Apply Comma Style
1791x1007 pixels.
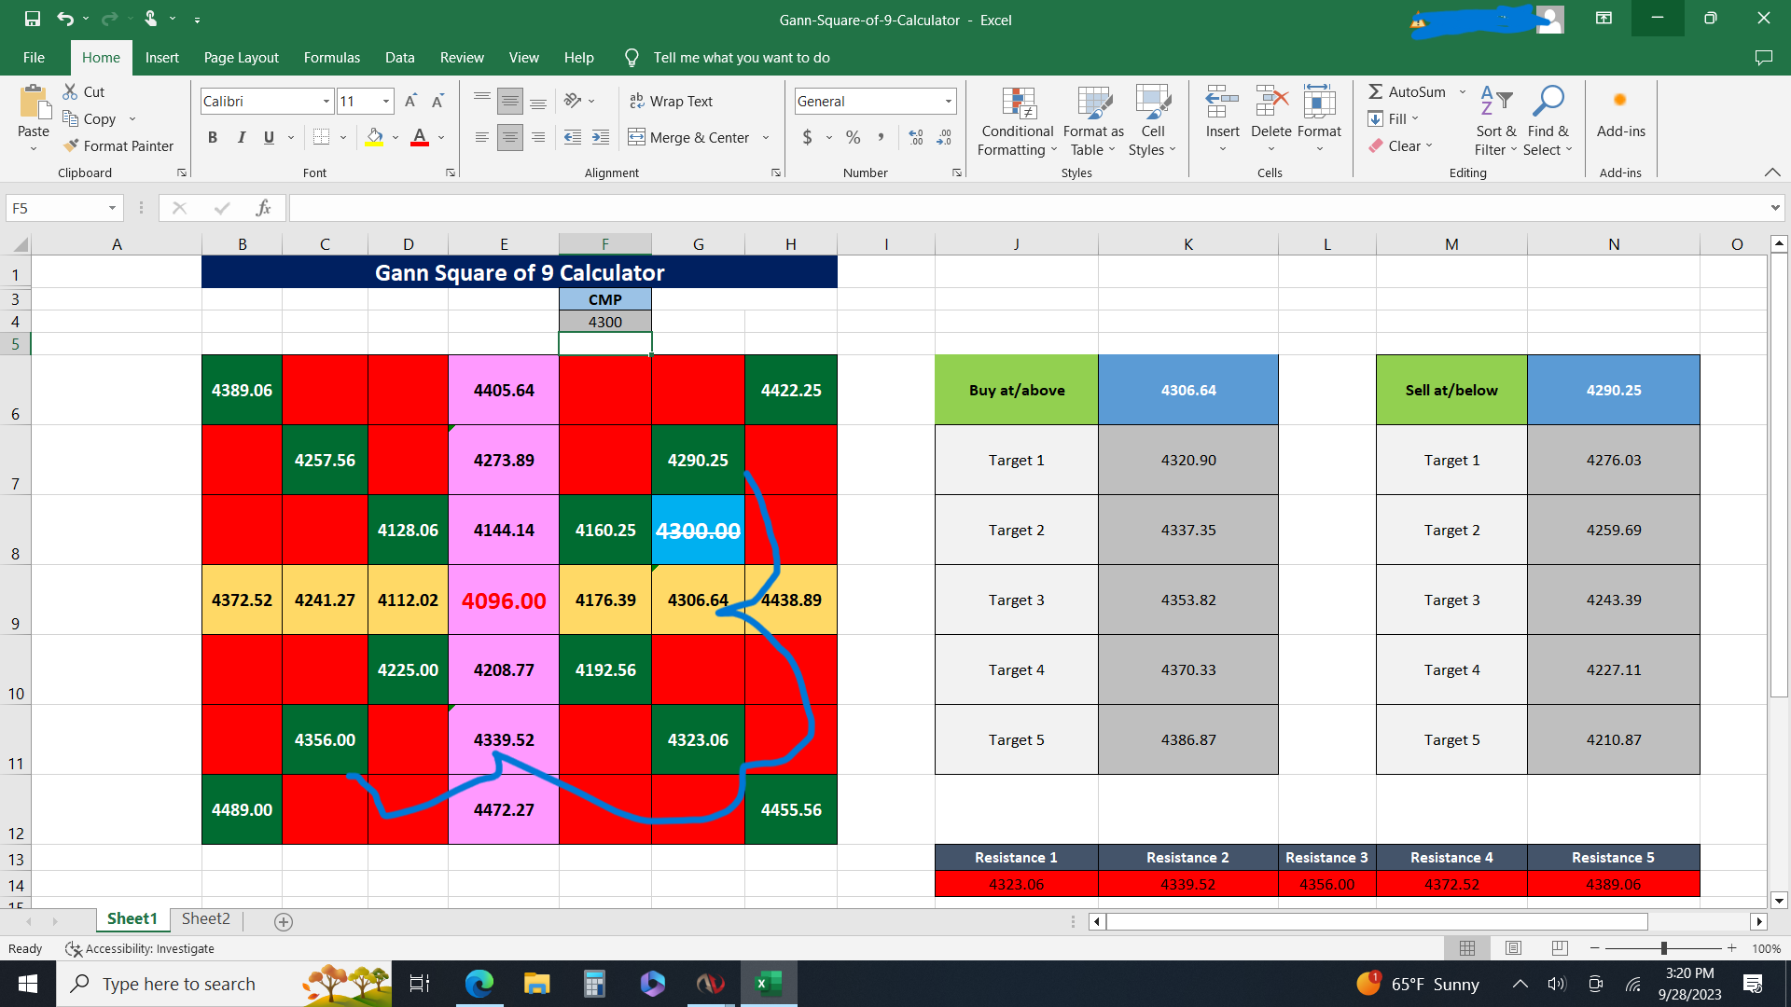coord(881,137)
